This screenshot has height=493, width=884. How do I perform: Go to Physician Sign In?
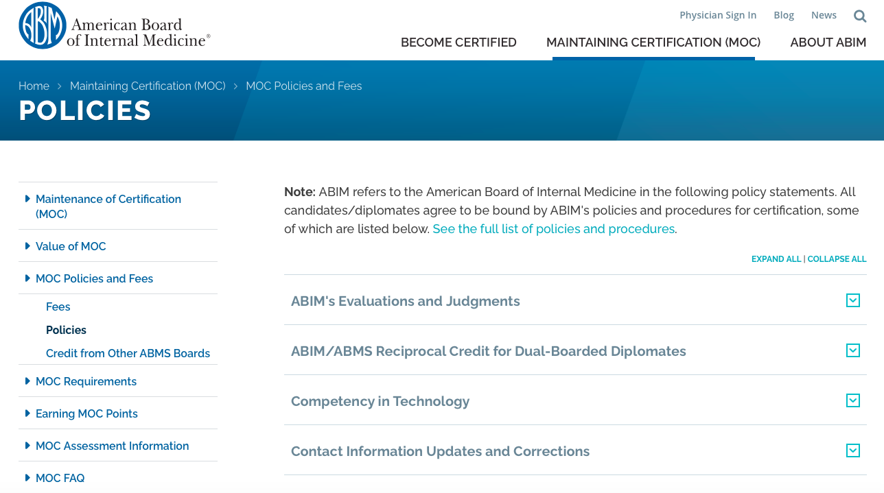pyautogui.click(x=718, y=15)
